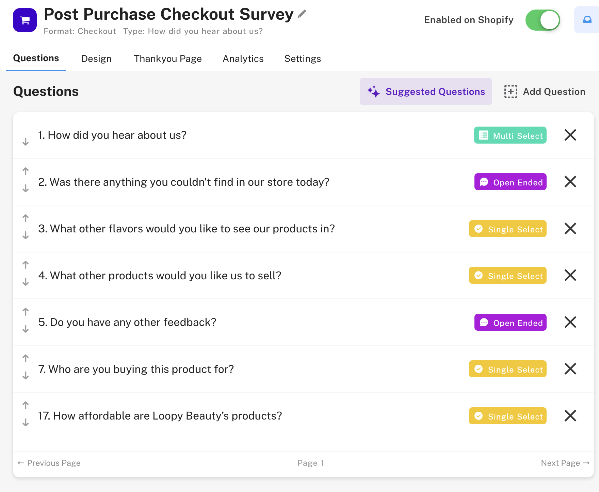599x492 pixels.
Task: Open question 4 about other products to sell
Action: click(x=160, y=276)
